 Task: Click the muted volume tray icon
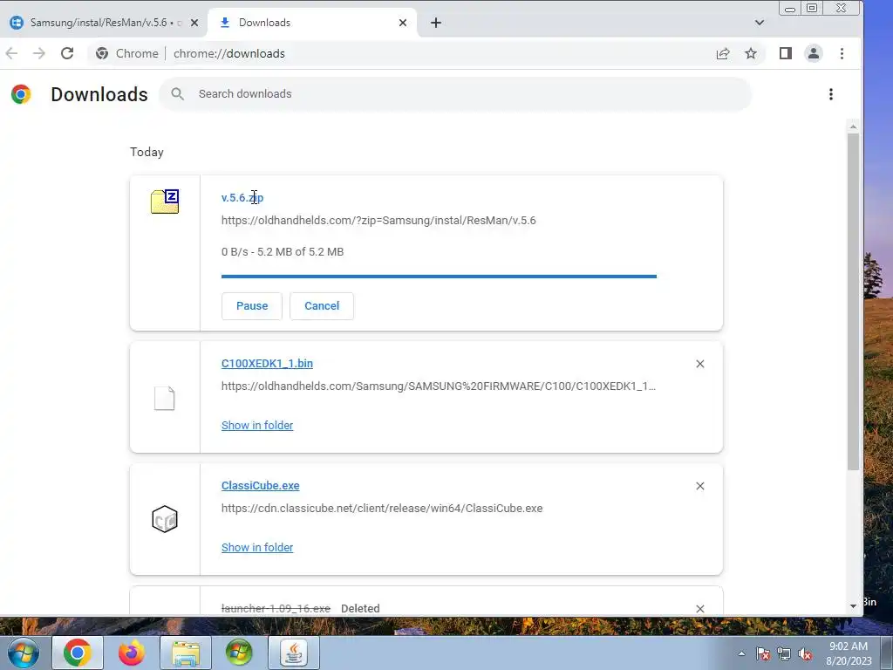(x=805, y=653)
